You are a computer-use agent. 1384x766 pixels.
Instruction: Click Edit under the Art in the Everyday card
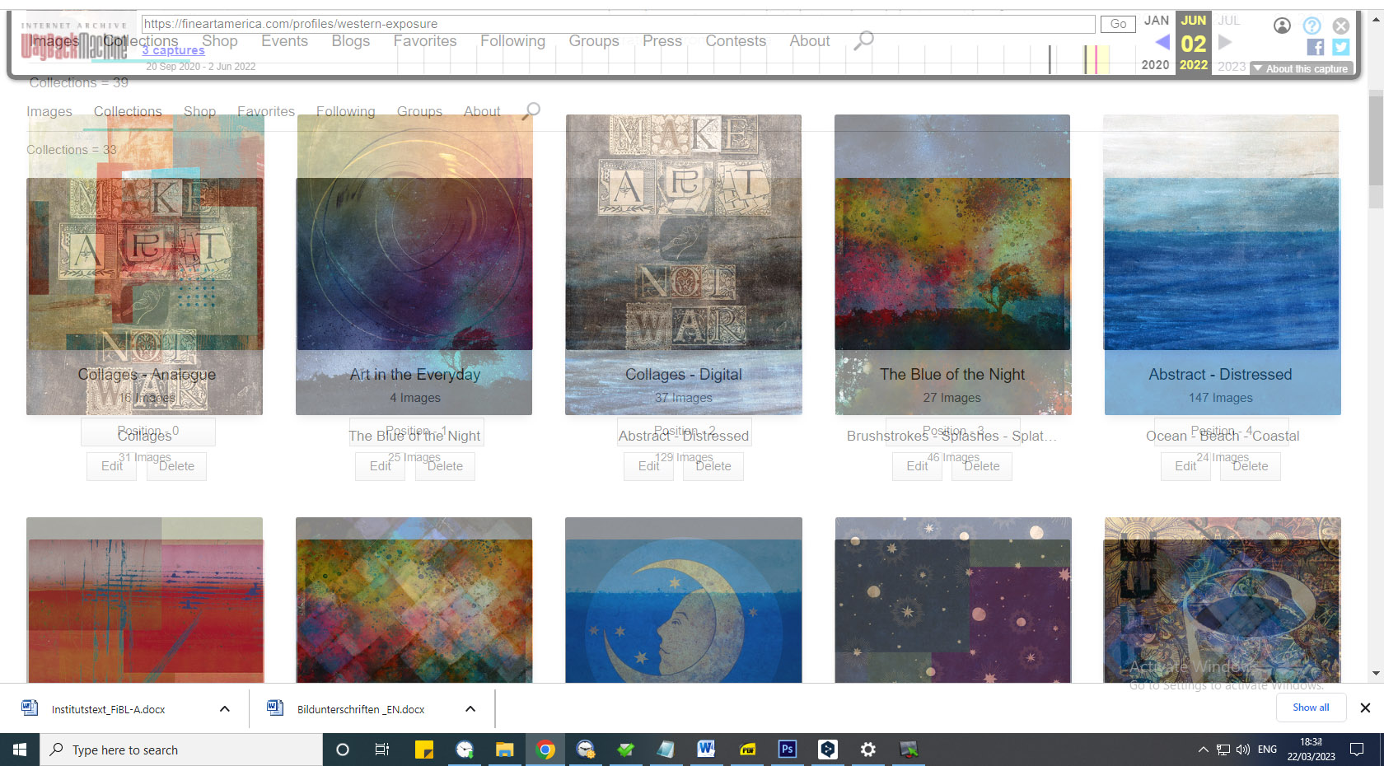click(x=381, y=466)
